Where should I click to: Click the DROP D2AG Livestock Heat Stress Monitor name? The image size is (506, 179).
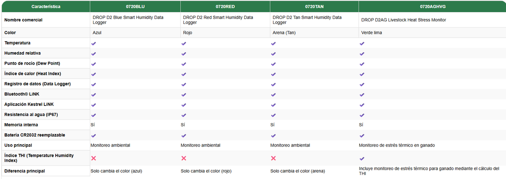[x=404, y=20]
